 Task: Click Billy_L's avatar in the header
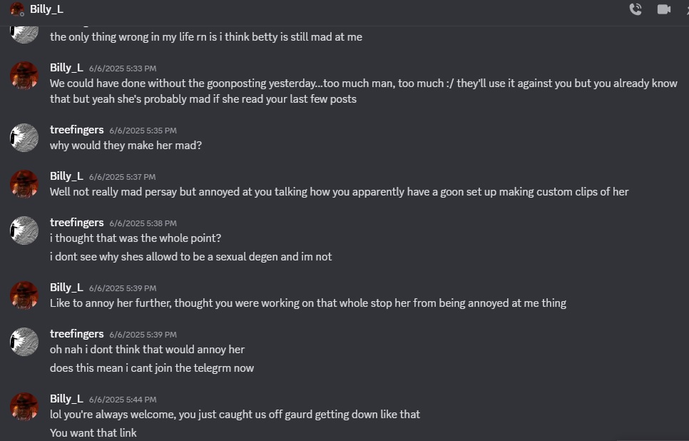tap(17, 9)
